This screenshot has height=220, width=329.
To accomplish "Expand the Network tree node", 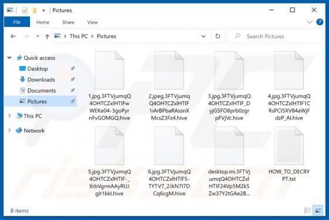I will pos(9,130).
